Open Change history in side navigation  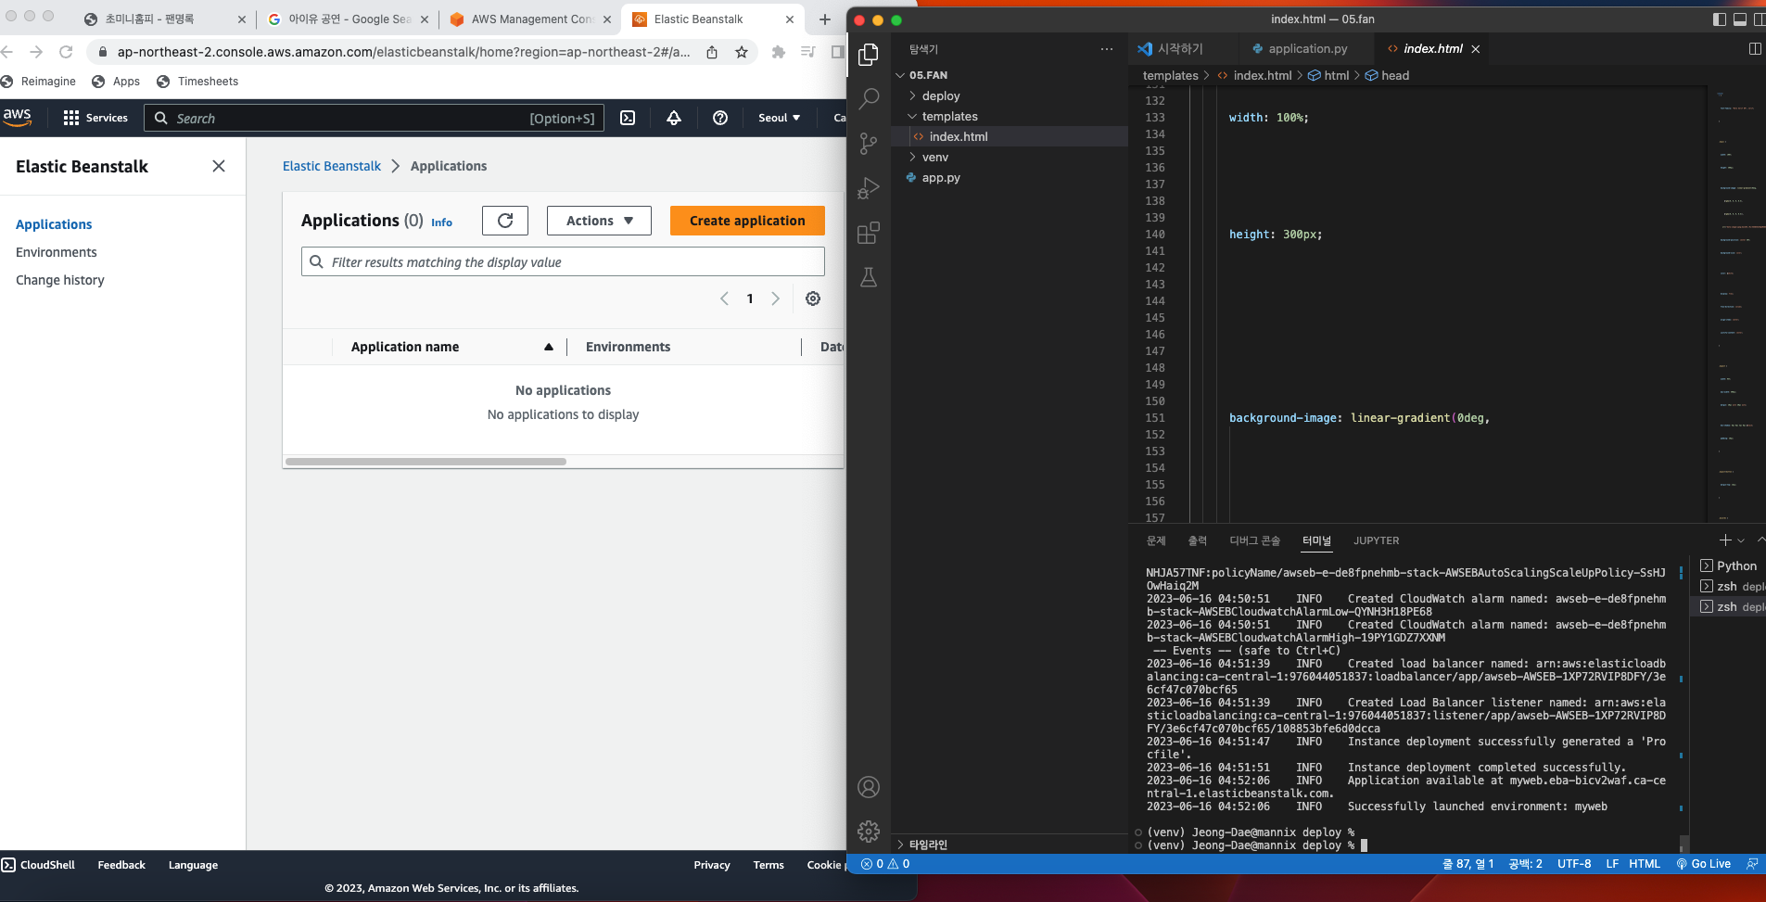pyautogui.click(x=60, y=280)
